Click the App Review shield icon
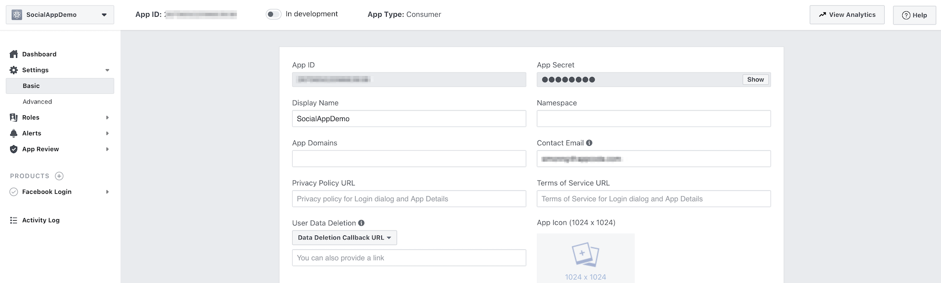Screen dimensions: 941x283 pyautogui.click(x=14, y=149)
